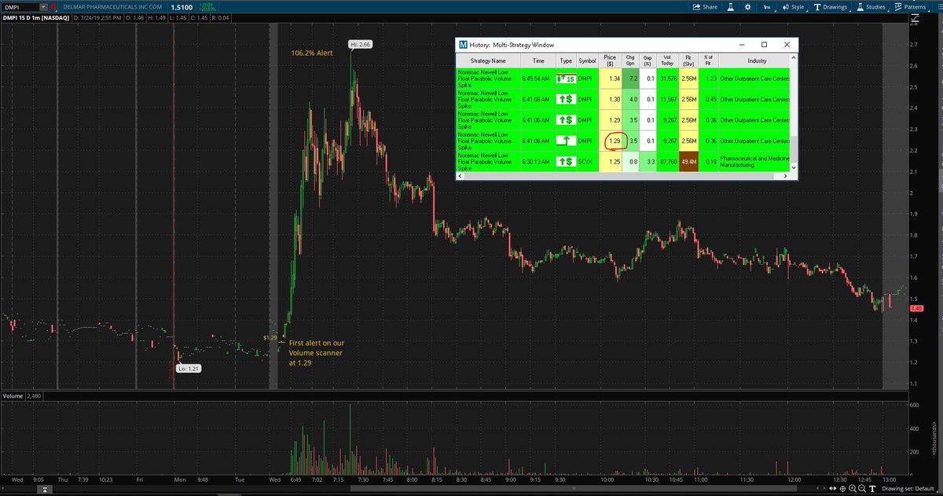Select the 6:30:13 AM time cell
Viewport: 943px width, 496px height.
538,160
